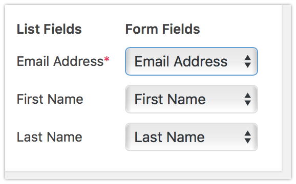Click up arrow in Last Name select

point(247,133)
